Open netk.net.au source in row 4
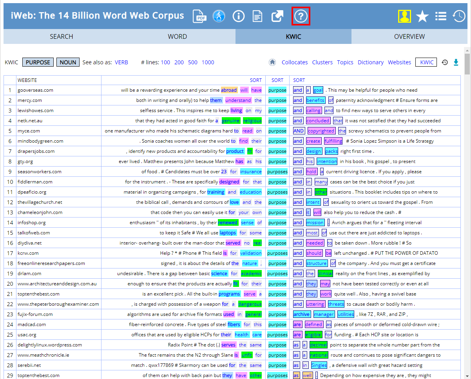The image size is (471, 379). (30, 121)
